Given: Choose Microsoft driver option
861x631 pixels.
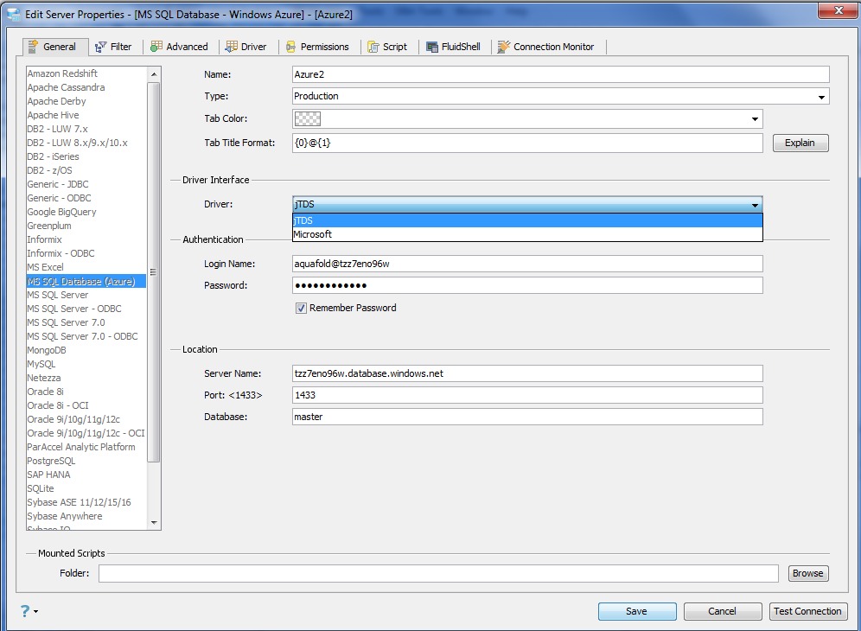Looking at the screenshot, I should (x=527, y=234).
